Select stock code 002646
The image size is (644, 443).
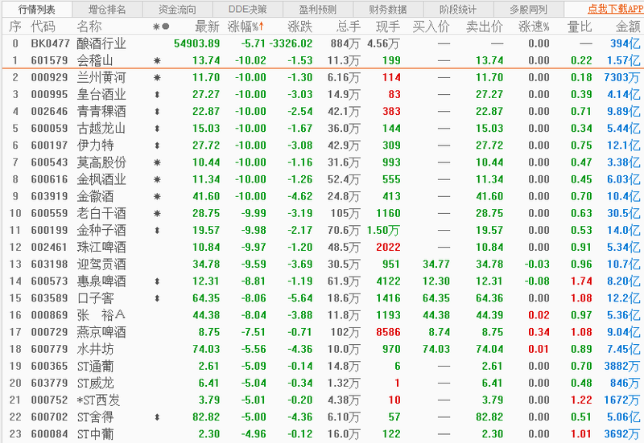pos(49,112)
